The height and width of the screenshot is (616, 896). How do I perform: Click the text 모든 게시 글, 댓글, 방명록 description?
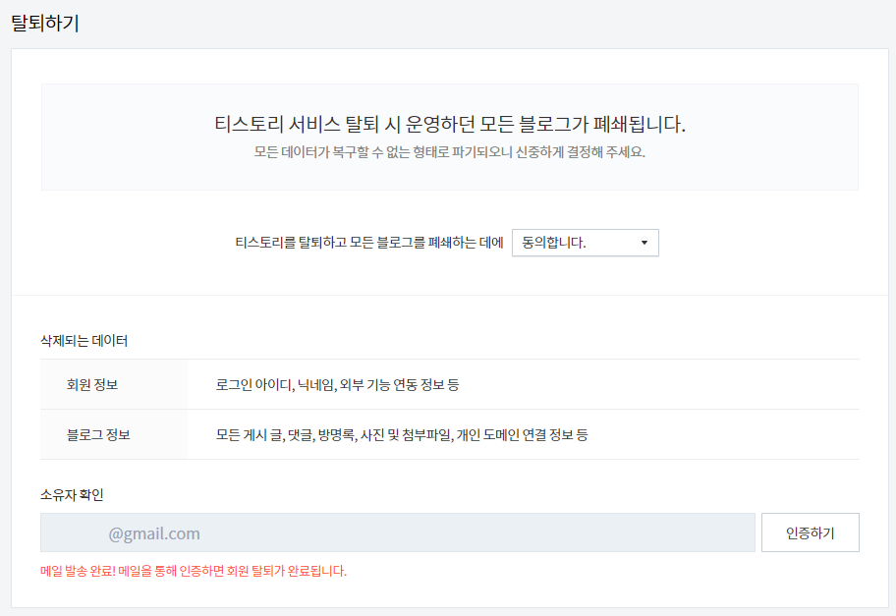point(402,435)
